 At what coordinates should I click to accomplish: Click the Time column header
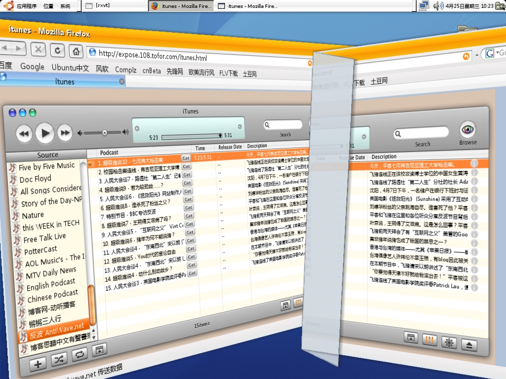pyautogui.click(x=200, y=148)
